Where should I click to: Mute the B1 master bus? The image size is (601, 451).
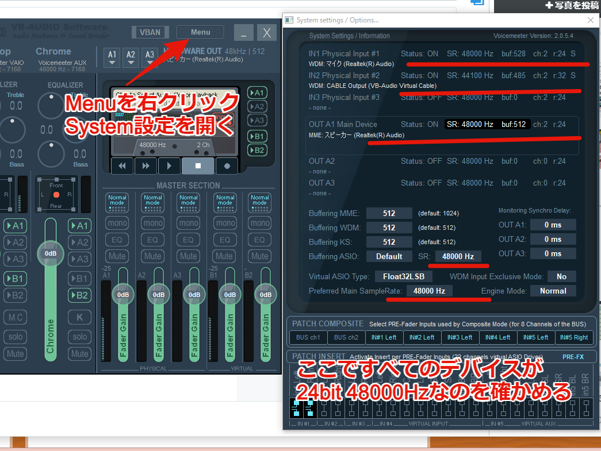[224, 256]
